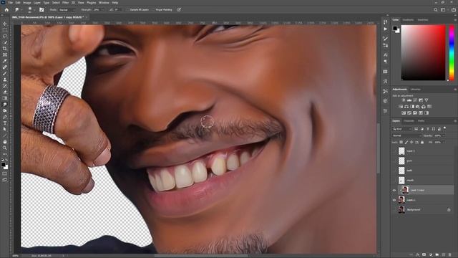Open the layer Opacity dropdown

(x=444, y=135)
